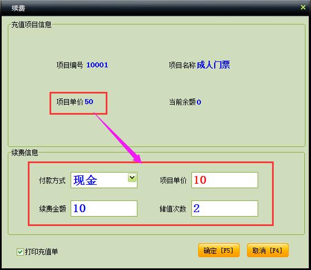Image resolution: width=311 pixels, height=270 pixels.
Task: Confirm with the 确定 [F5] button
Action: tap(219, 251)
